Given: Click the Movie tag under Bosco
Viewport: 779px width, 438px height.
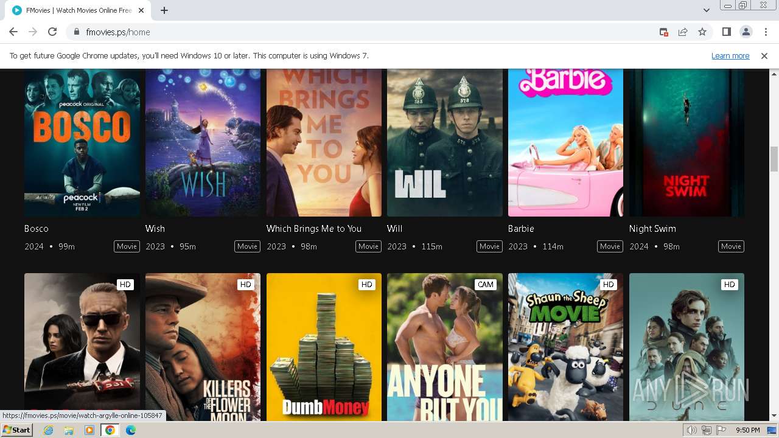Looking at the screenshot, I should tap(127, 246).
